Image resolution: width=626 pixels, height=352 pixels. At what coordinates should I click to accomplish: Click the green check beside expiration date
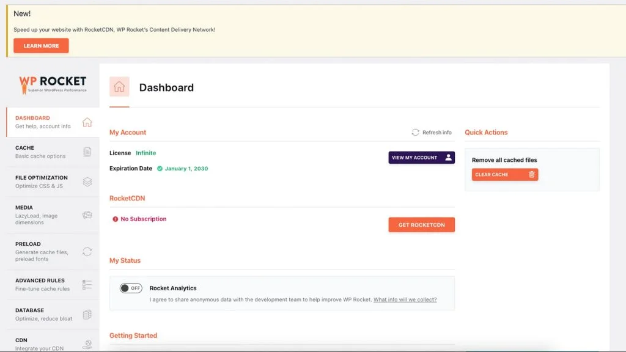[160, 169]
